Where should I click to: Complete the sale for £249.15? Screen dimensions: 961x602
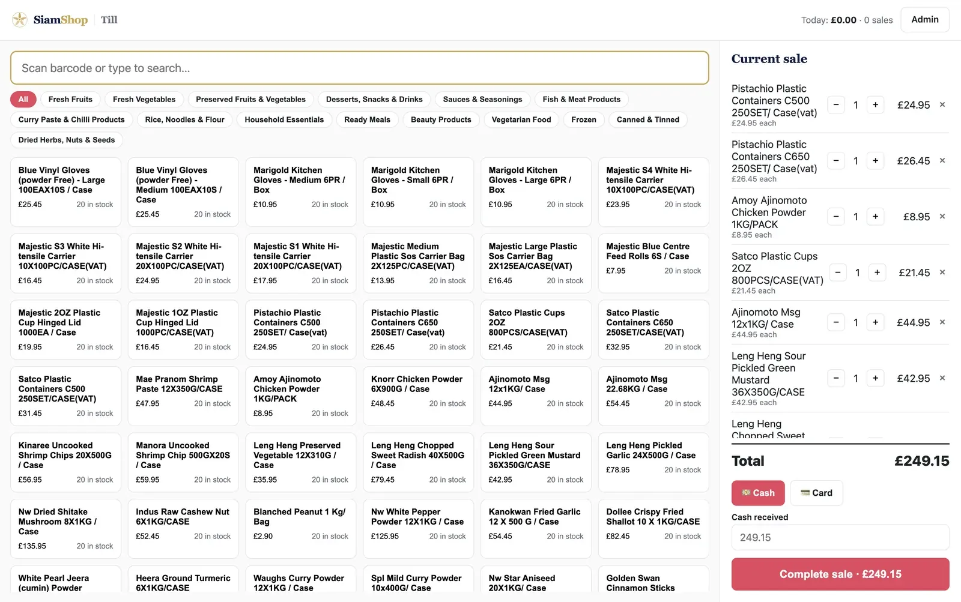[840, 574]
